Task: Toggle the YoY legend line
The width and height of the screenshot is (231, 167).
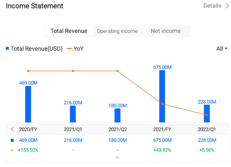Action: pos(69,48)
